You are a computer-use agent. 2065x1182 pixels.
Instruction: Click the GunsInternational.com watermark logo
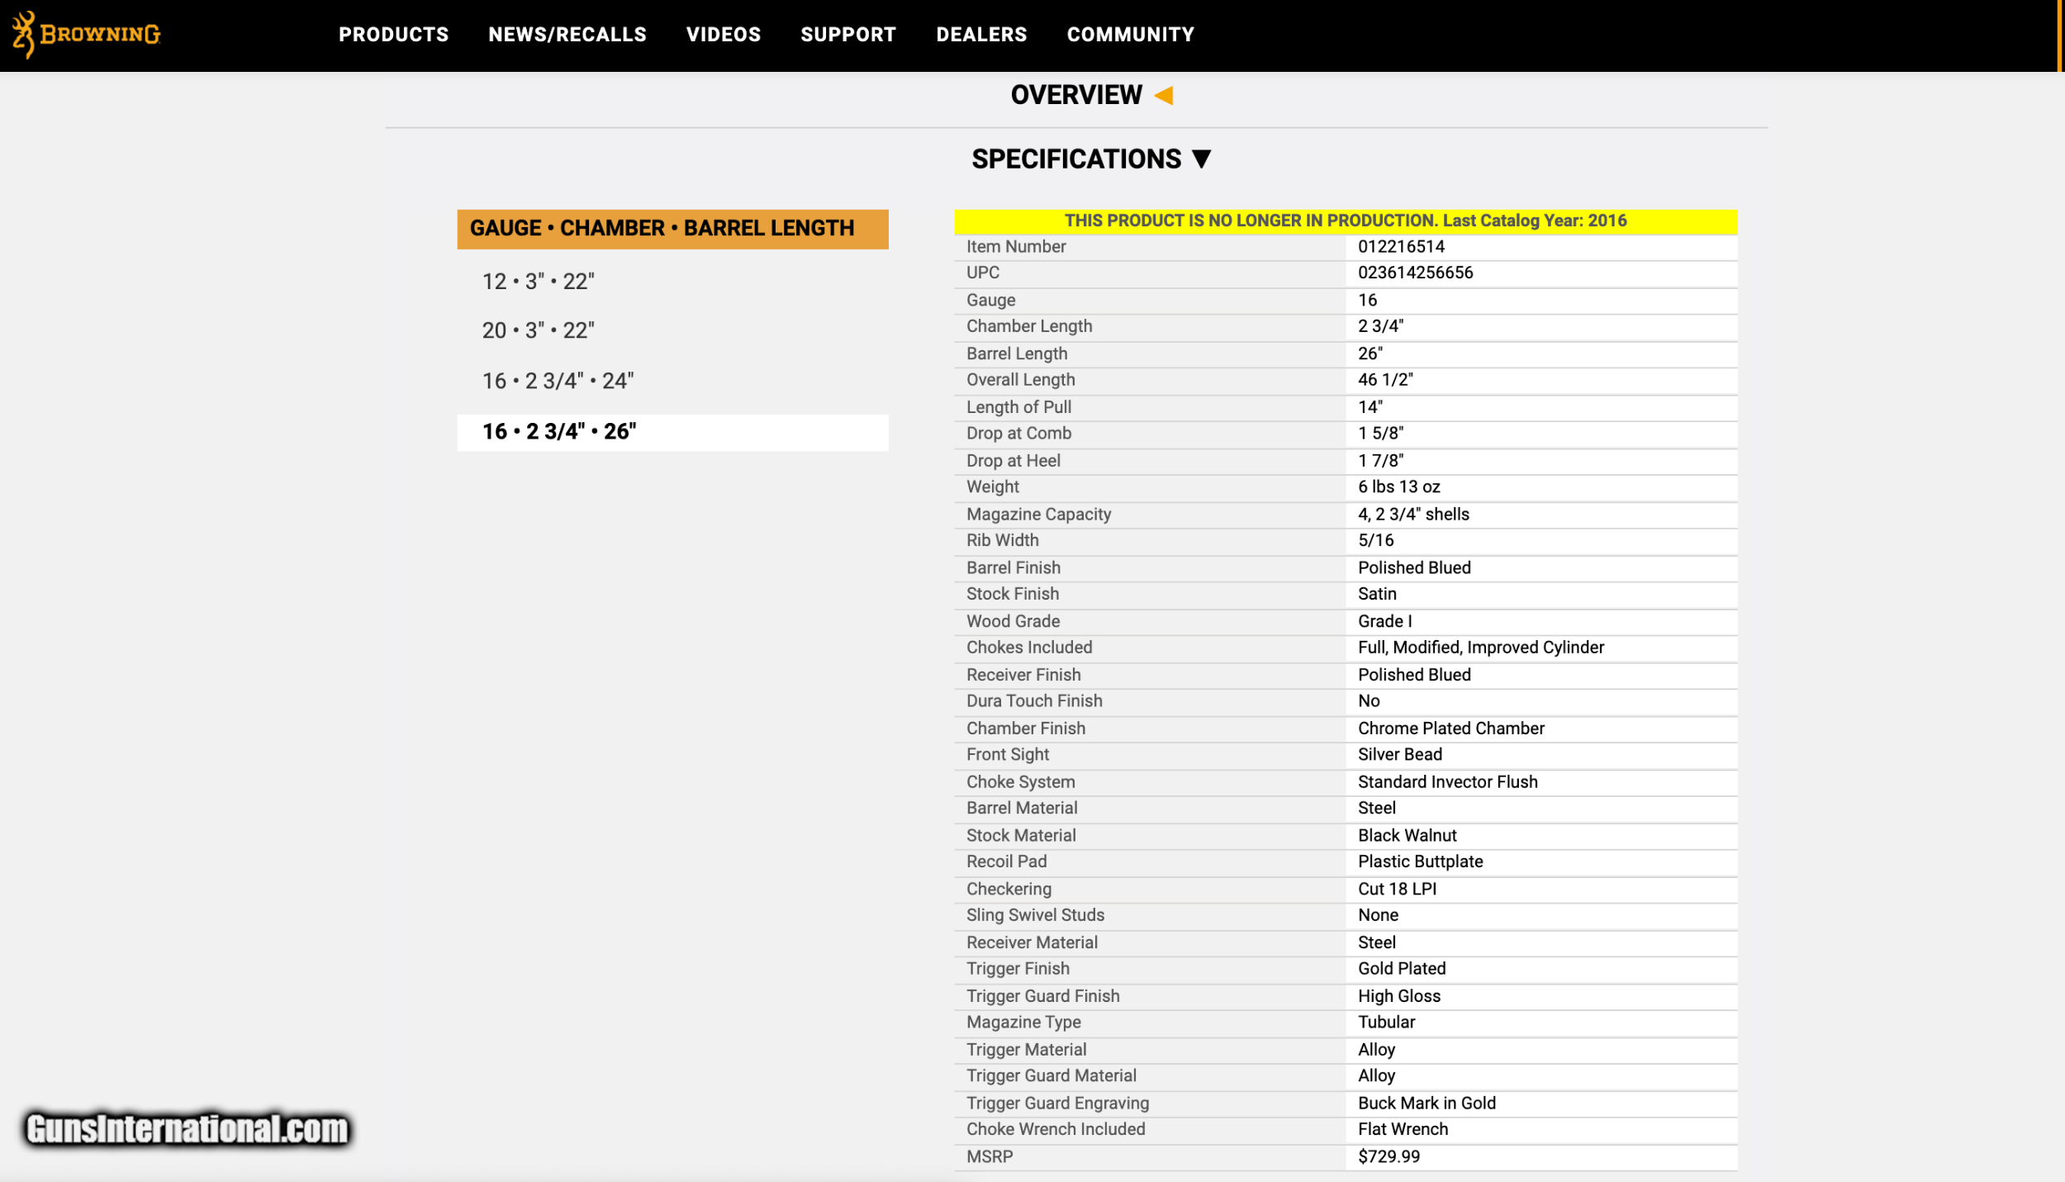point(188,1129)
